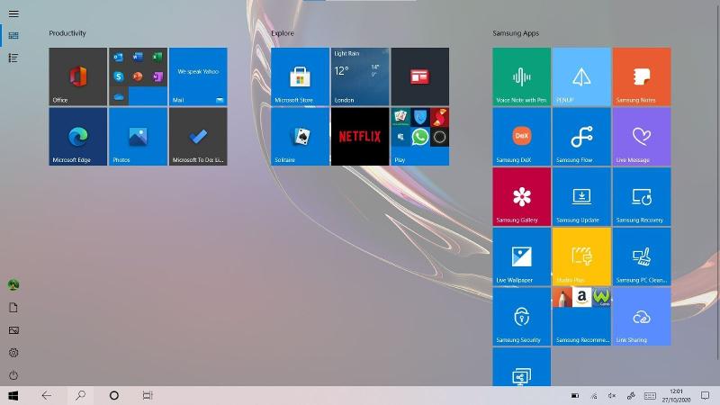The height and width of the screenshot is (405, 720).
Task: Select the Productivity group header
Action: [67, 33]
